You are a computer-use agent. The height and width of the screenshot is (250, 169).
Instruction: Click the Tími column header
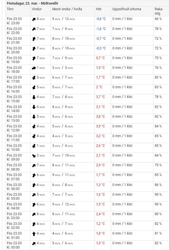[10, 9]
